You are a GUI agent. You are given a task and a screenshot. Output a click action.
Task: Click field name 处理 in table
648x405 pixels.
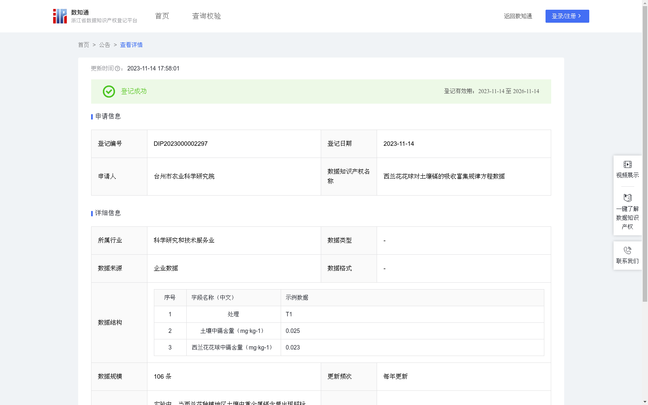pyautogui.click(x=233, y=314)
